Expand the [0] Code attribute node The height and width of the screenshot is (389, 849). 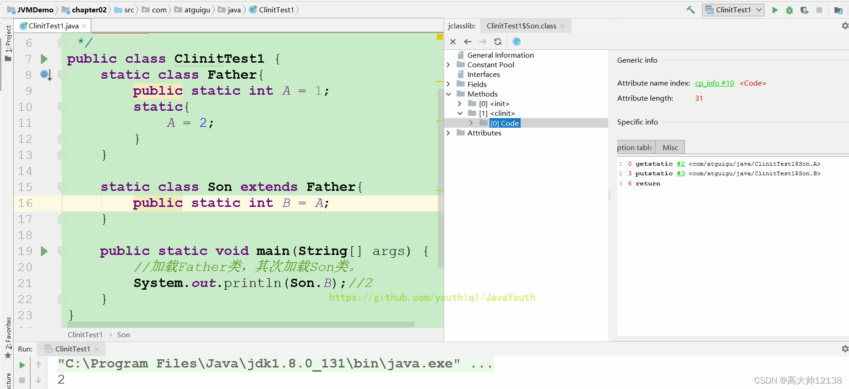tap(471, 123)
